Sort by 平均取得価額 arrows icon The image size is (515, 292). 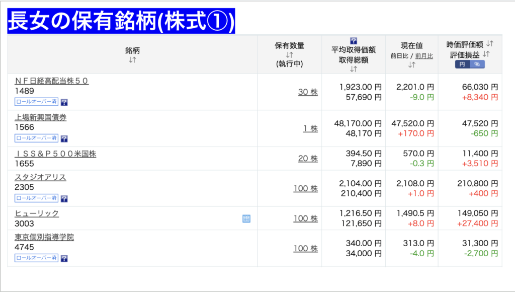(354, 69)
